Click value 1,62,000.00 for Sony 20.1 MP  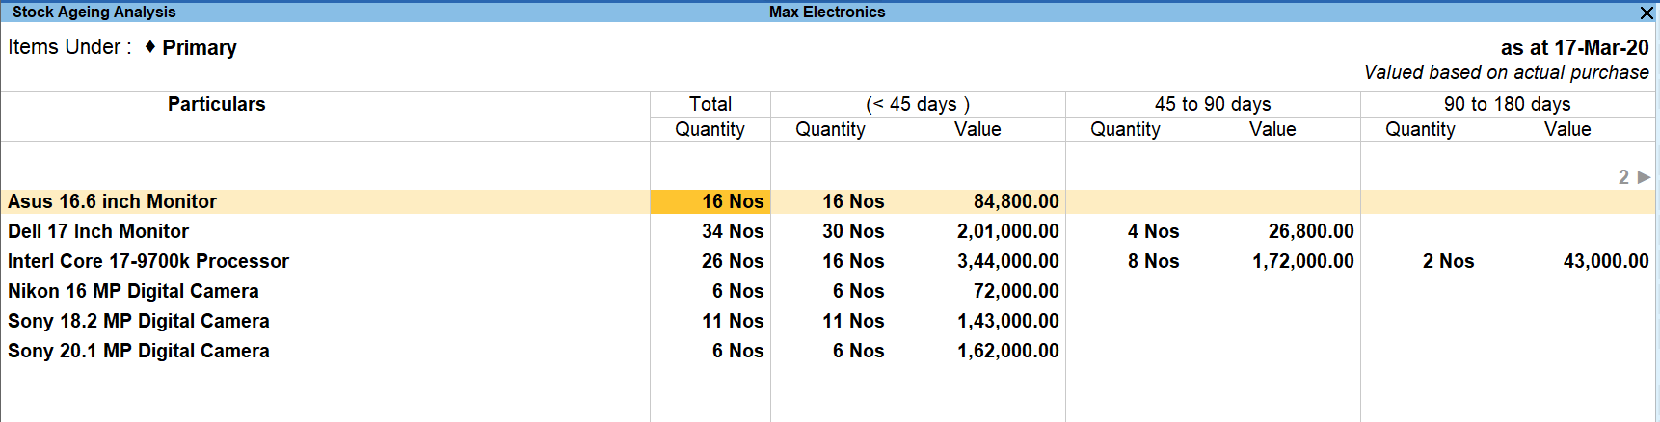[1007, 351]
